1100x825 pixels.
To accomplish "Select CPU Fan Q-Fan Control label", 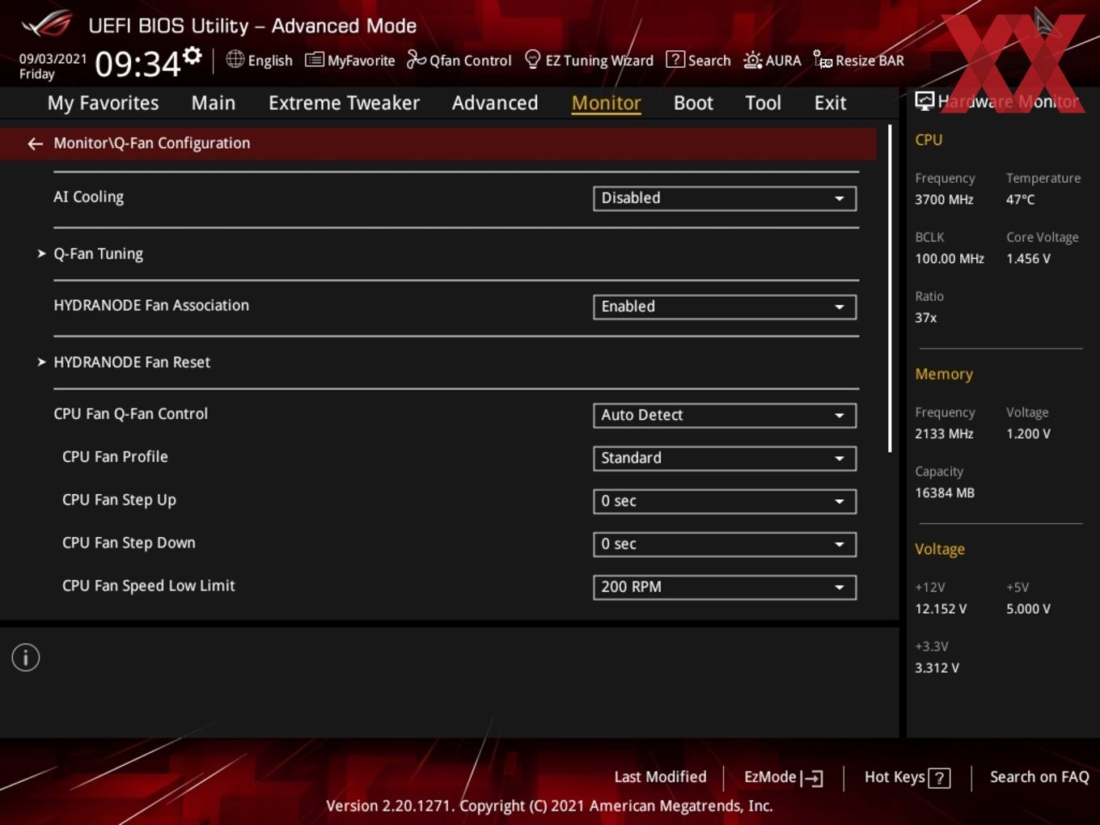I will click(130, 413).
